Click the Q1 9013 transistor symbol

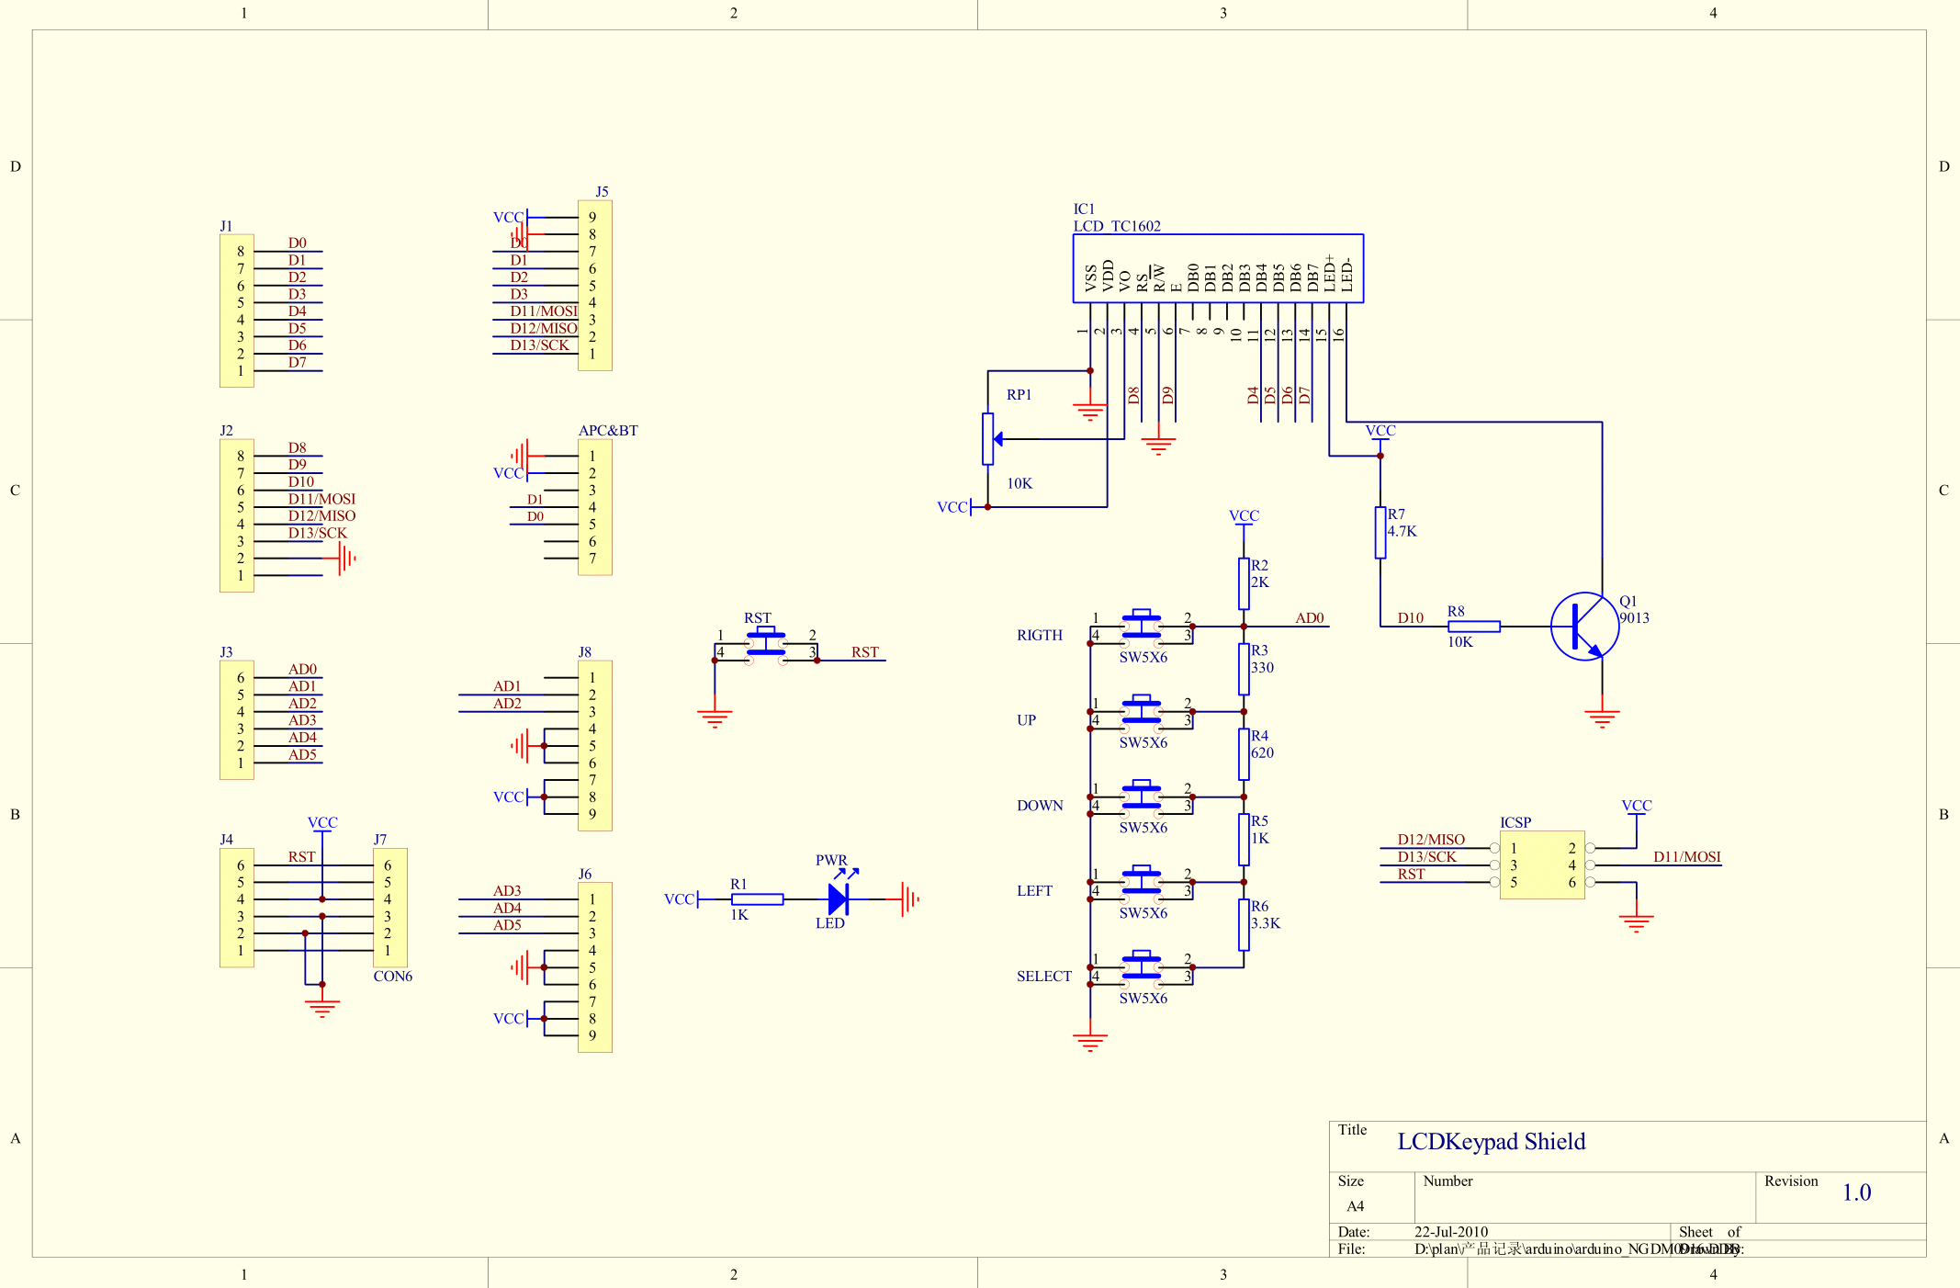pos(1583,627)
